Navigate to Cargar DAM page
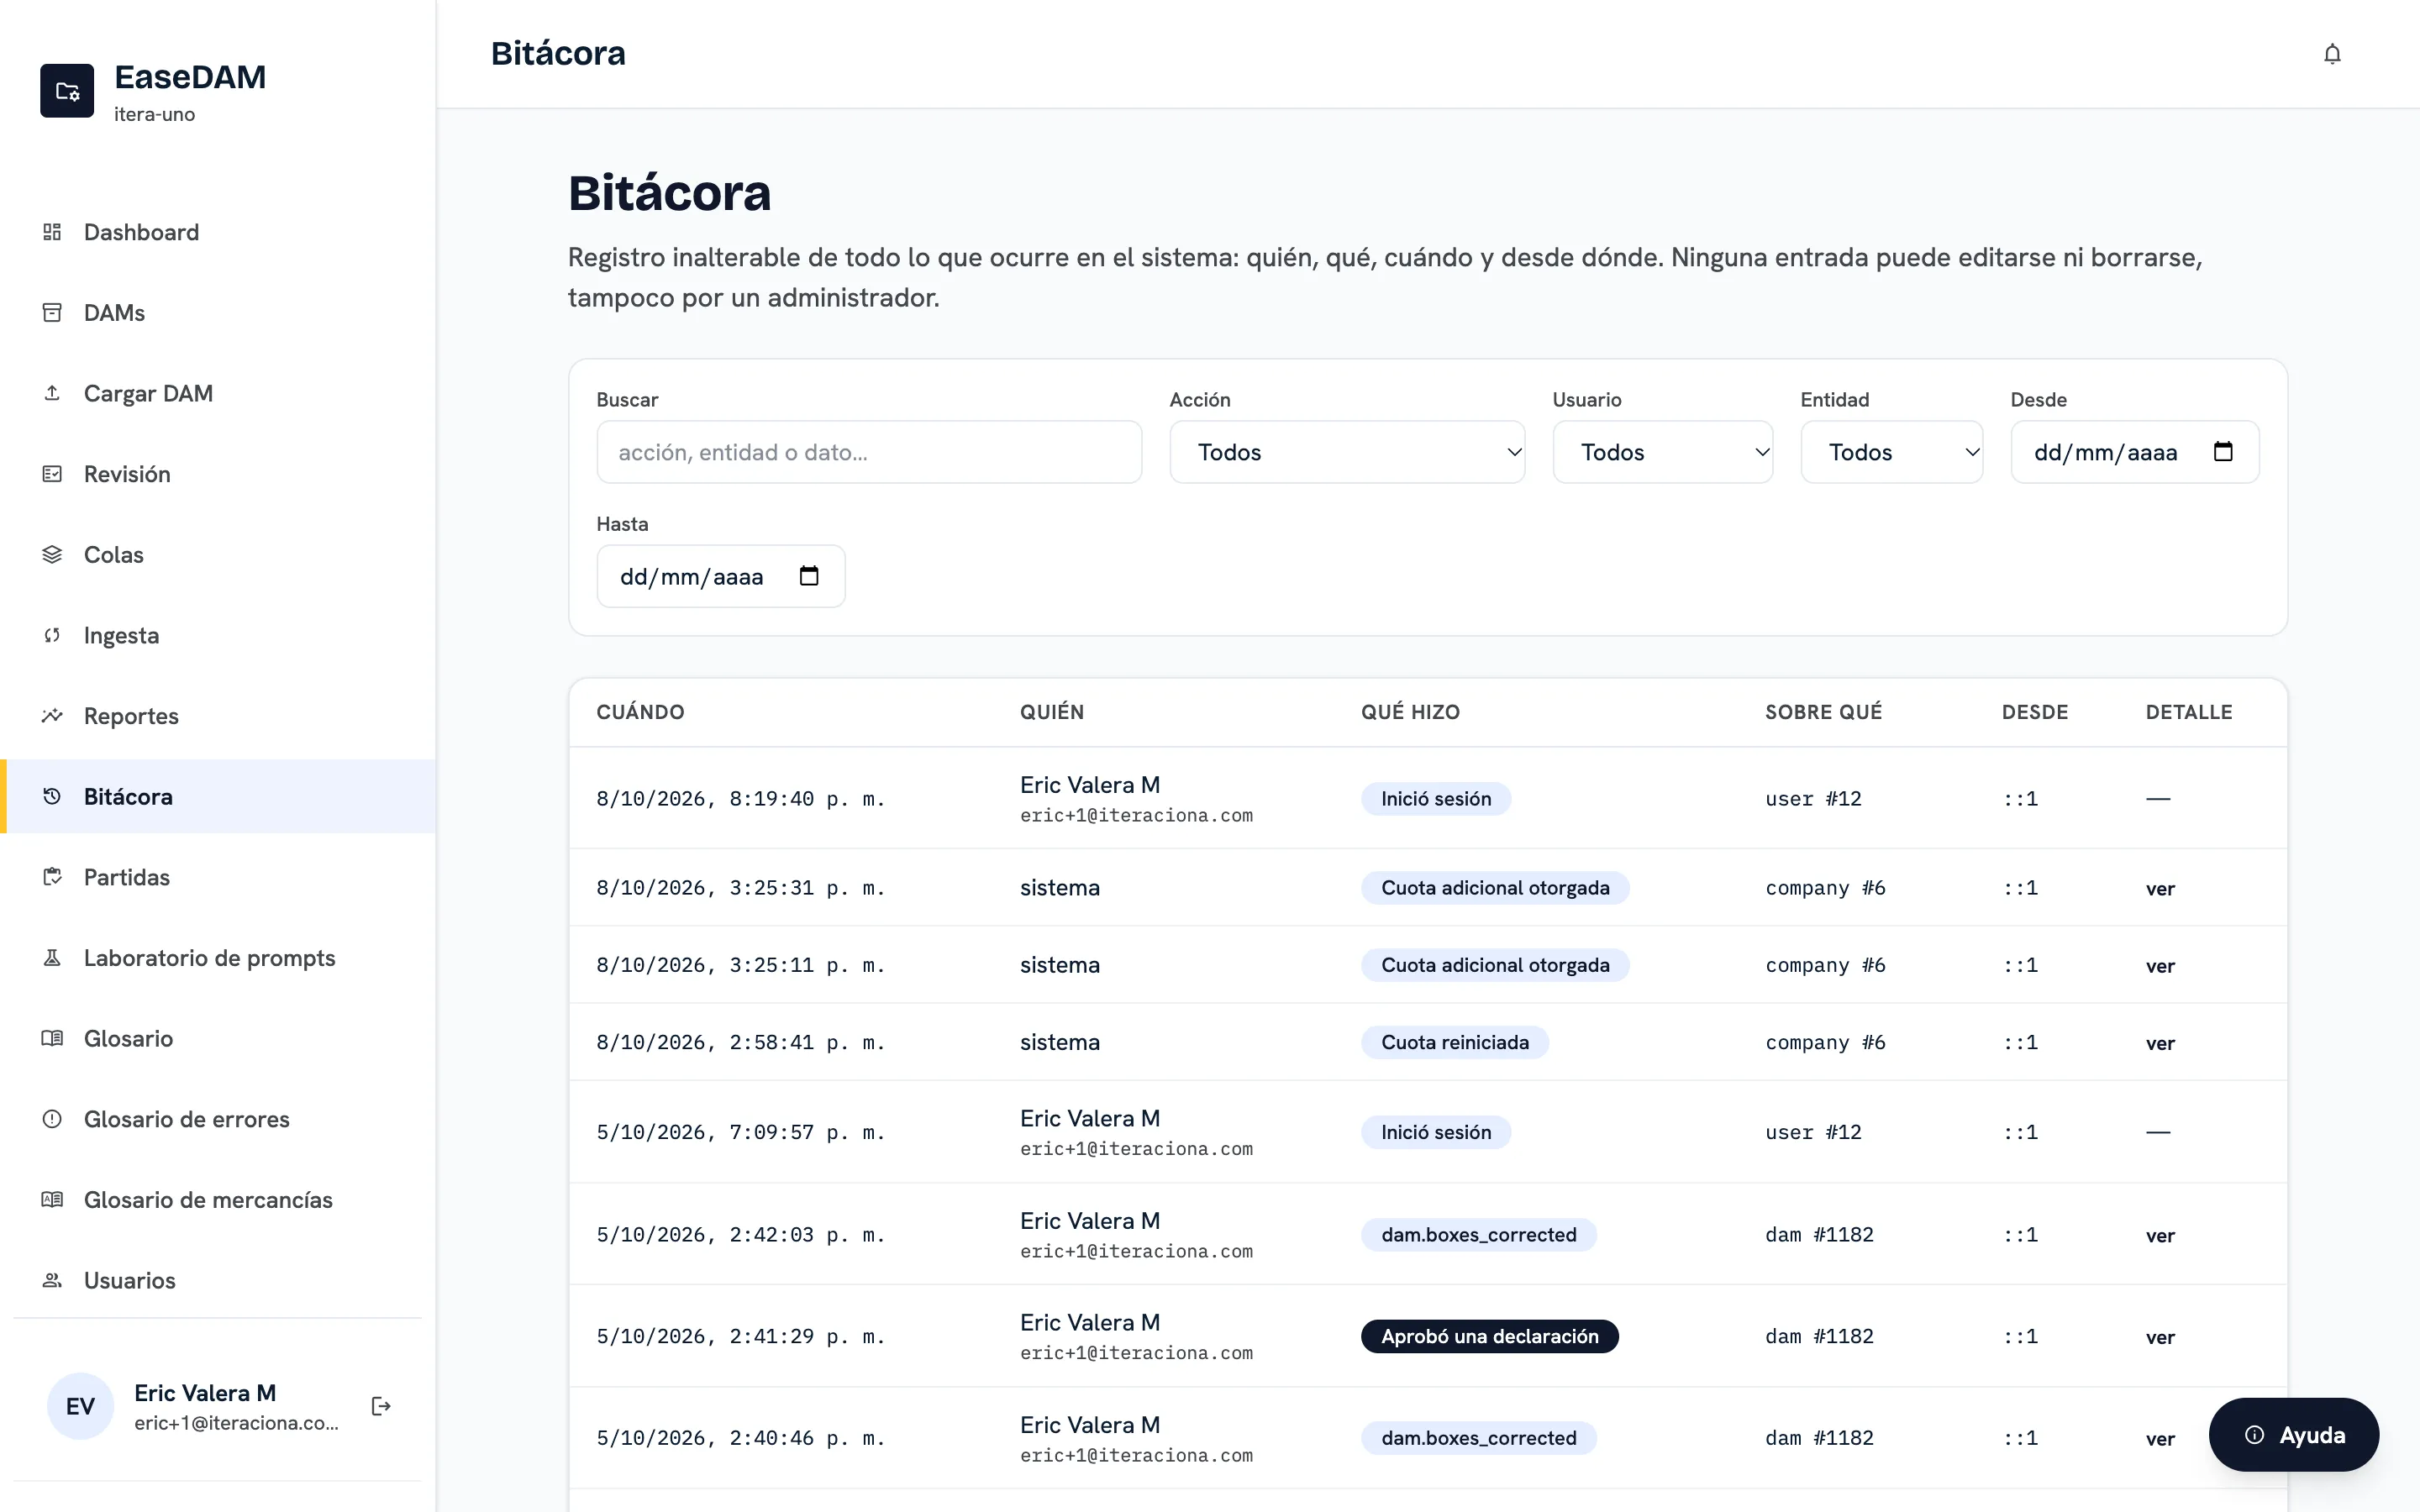Image resolution: width=2420 pixels, height=1512 pixels. click(x=218, y=393)
